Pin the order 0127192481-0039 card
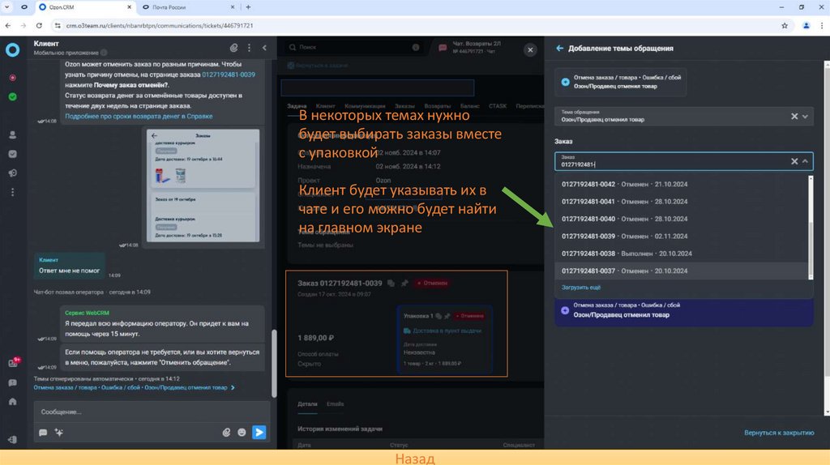The image size is (830, 465). [404, 284]
